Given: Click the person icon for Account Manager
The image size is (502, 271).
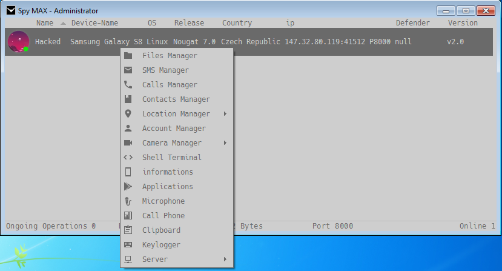Looking at the screenshot, I should click(128, 129).
